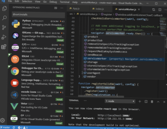Open the Debug menu
The height and width of the screenshot is (129, 167).
(53, 2)
